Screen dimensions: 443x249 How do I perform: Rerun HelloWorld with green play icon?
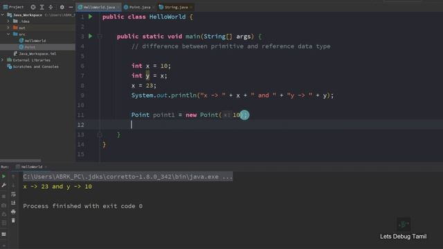click(x=3, y=176)
